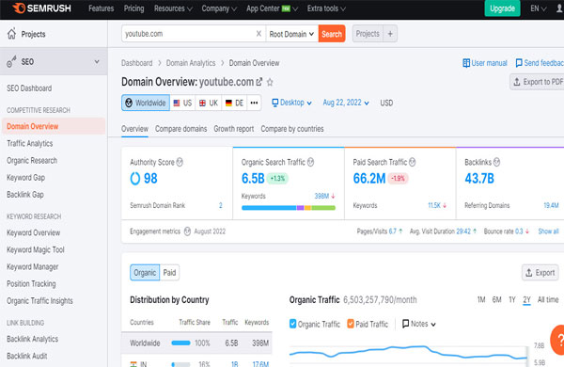
Task: Open Authority Score info icon
Action: (x=180, y=162)
